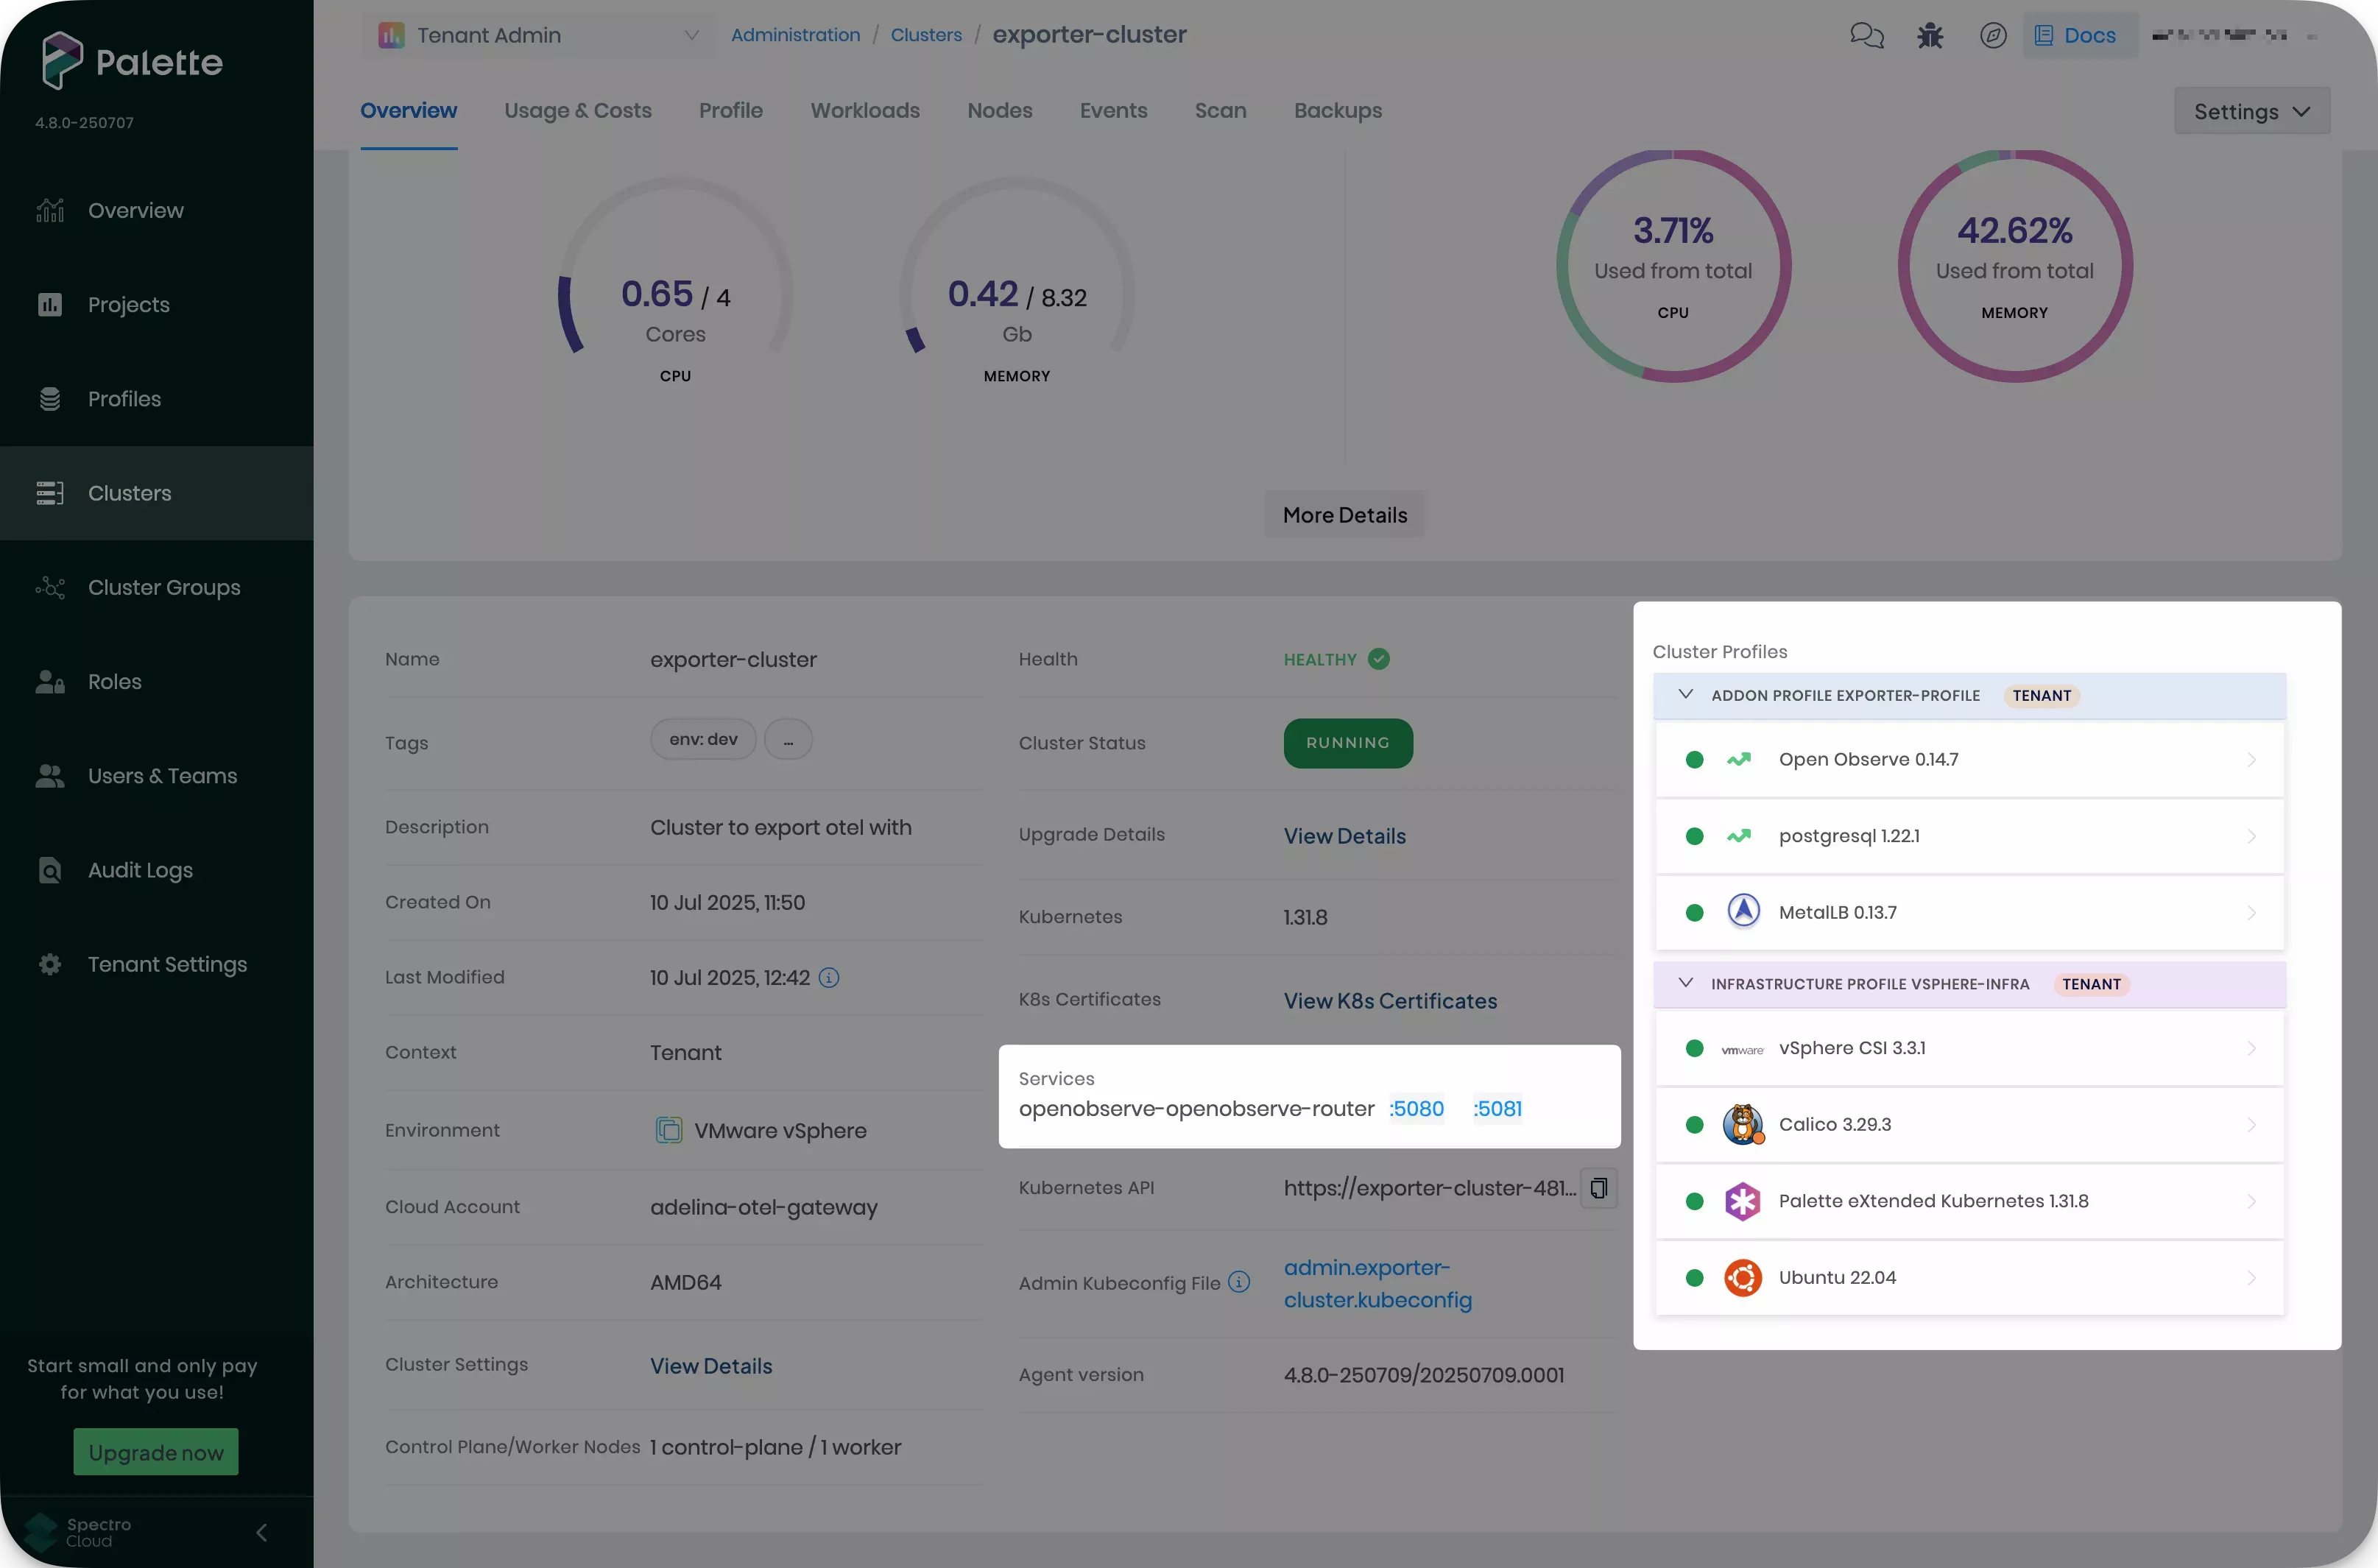Image resolution: width=2378 pixels, height=1568 pixels.
Task: Open the chat support icon
Action: (1866, 36)
